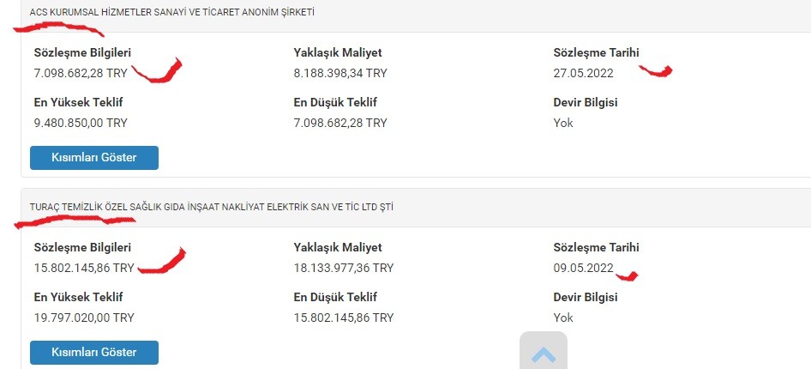Click the highest bid 19.797.020,00 TRY

tap(84, 318)
